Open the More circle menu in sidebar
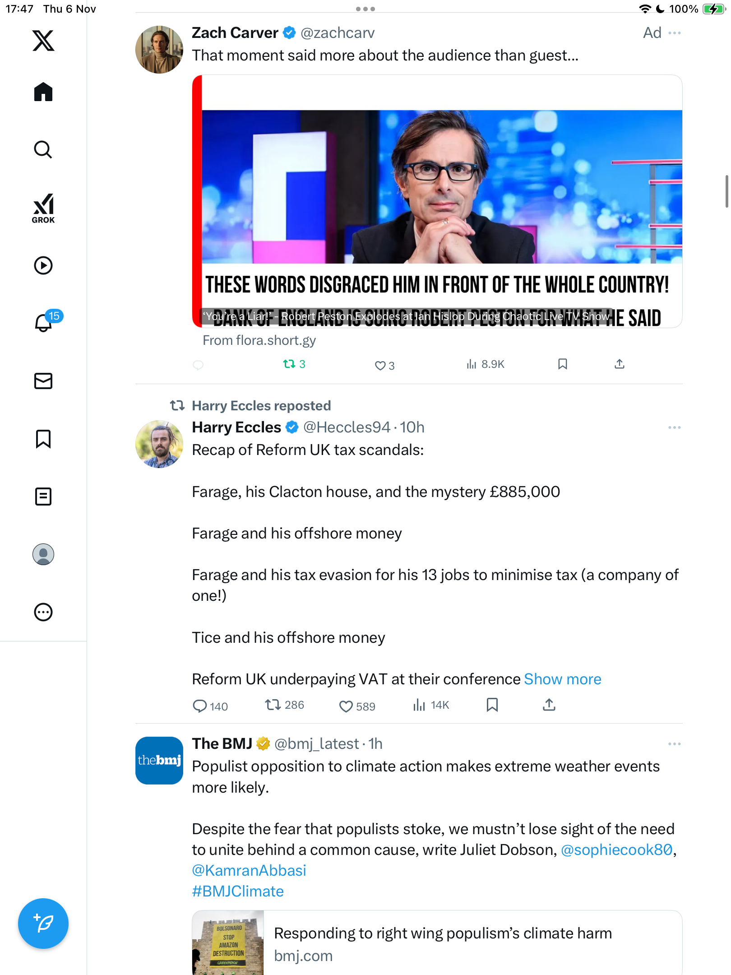The height and width of the screenshot is (975, 731). click(x=43, y=612)
